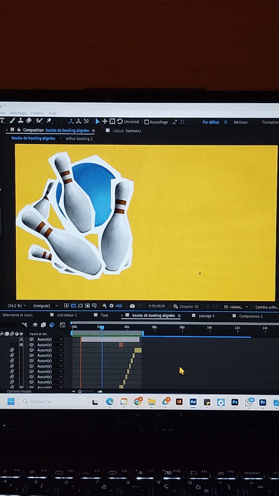Switch to local axis mode icon
This screenshot has width=279, height=496.
pos(71,121)
